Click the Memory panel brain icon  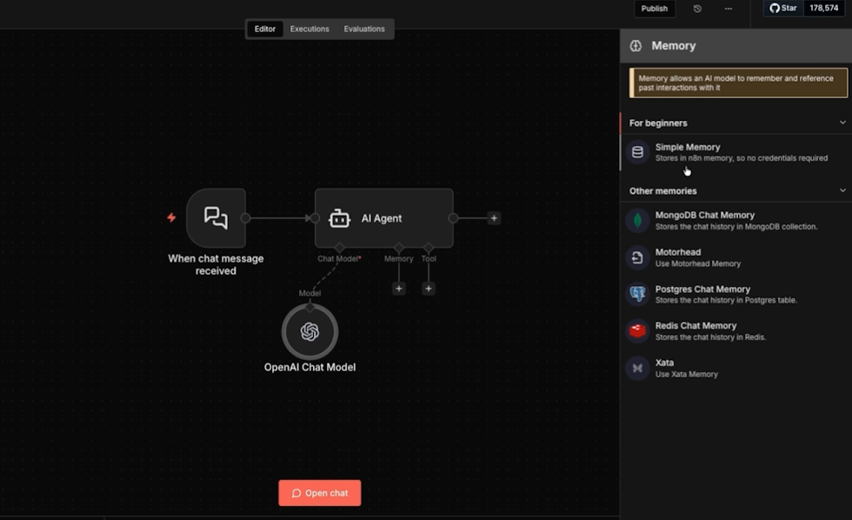point(636,46)
